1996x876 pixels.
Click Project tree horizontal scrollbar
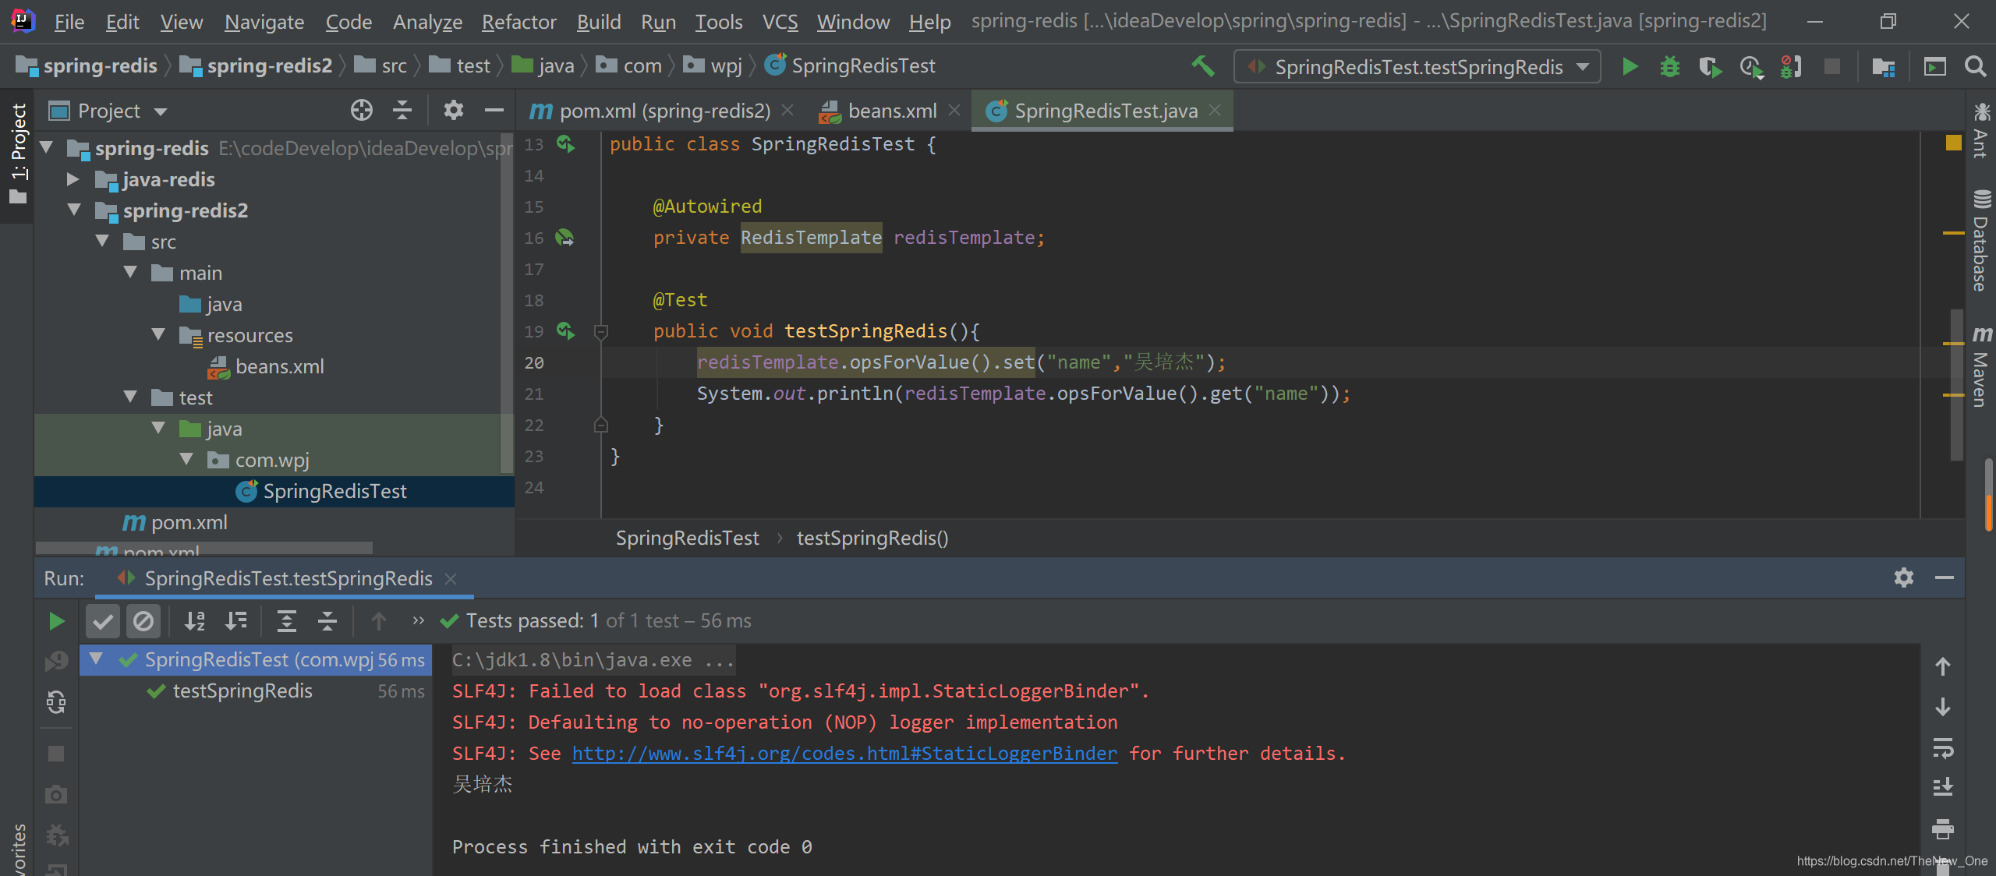[x=204, y=548]
